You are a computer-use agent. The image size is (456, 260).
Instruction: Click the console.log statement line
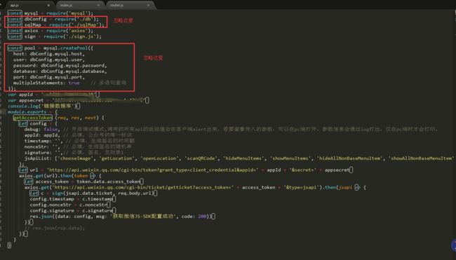44,106
